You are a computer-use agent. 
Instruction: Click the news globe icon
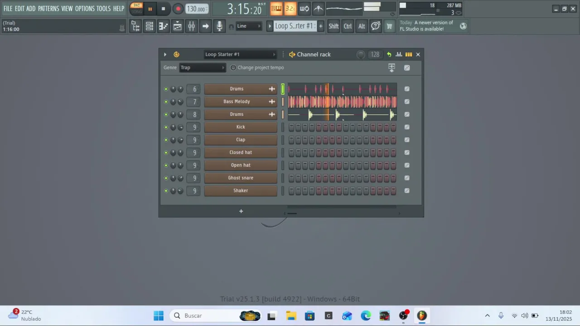point(463,26)
